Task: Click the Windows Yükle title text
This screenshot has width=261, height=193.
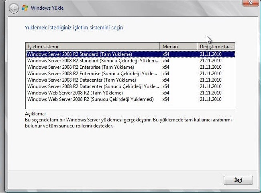Action: coord(47,8)
